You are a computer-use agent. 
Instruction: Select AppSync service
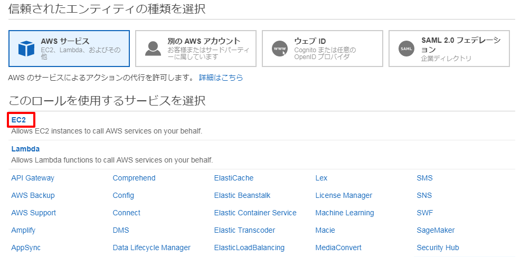pyautogui.click(x=26, y=248)
